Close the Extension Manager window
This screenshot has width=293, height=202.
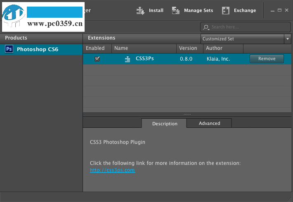pos(287,10)
